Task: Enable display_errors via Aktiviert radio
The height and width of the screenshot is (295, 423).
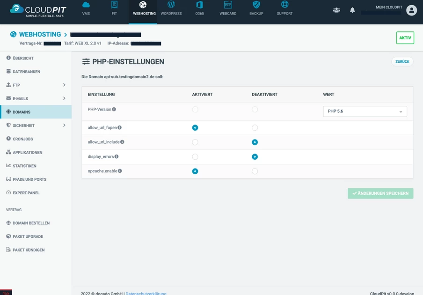Action: point(195,157)
